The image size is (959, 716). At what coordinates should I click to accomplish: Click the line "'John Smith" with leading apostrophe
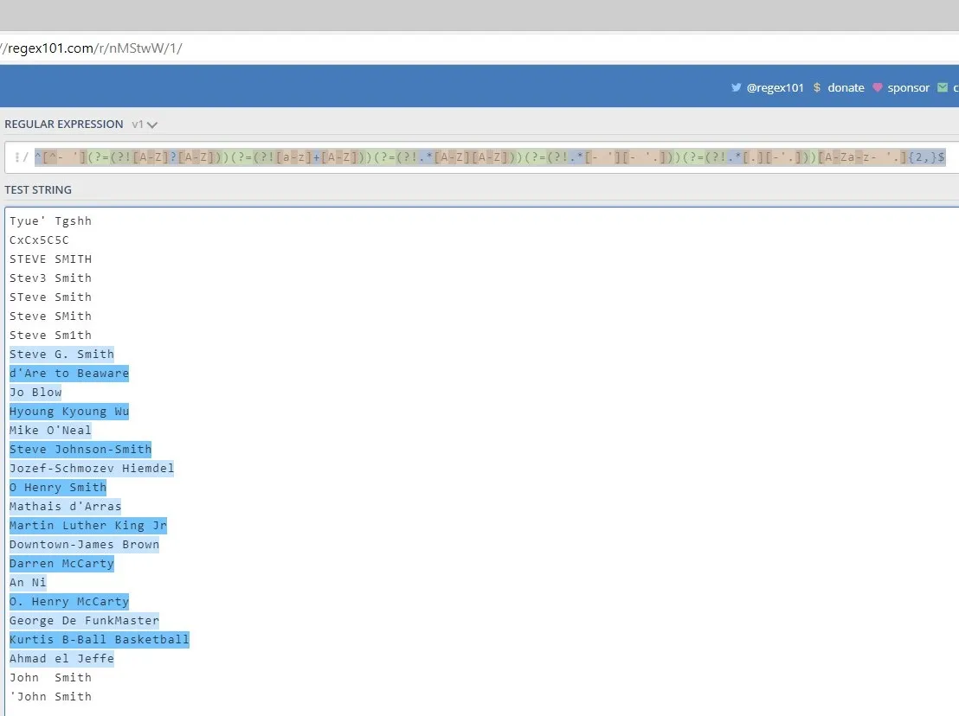pos(50,696)
